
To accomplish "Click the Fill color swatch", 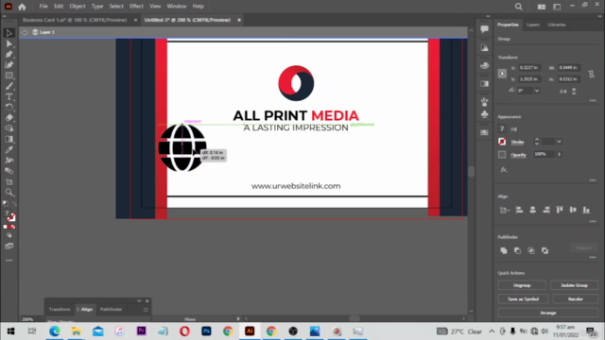I will tap(502, 129).
